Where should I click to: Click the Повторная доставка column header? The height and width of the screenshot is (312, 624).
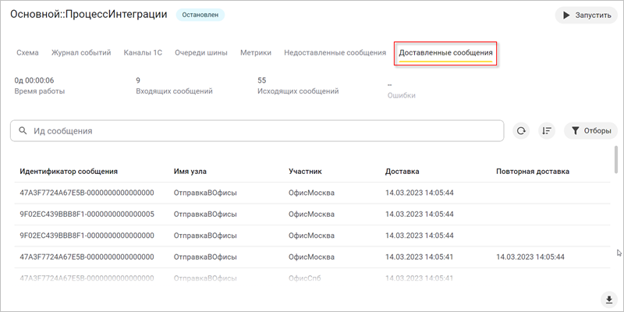coord(532,171)
